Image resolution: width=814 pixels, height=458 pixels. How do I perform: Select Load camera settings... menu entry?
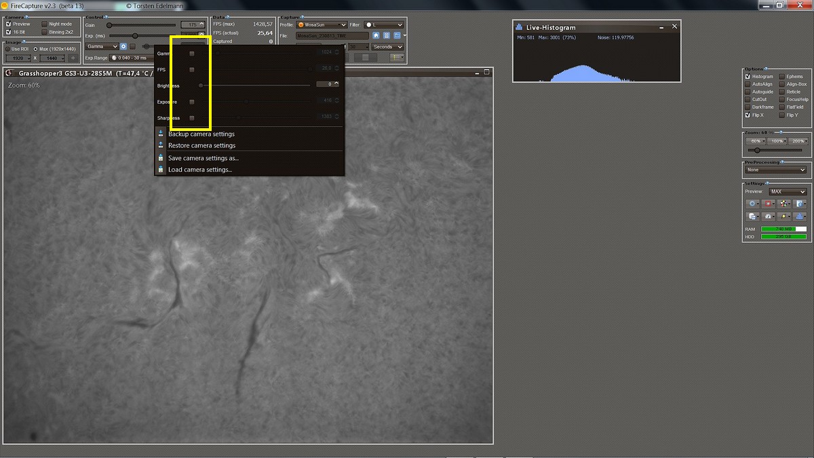(x=200, y=170)
